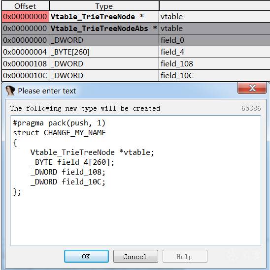Screen dimensions: 270x270
Task: Confirm with the OK button
Action: [x=86, y=256]
